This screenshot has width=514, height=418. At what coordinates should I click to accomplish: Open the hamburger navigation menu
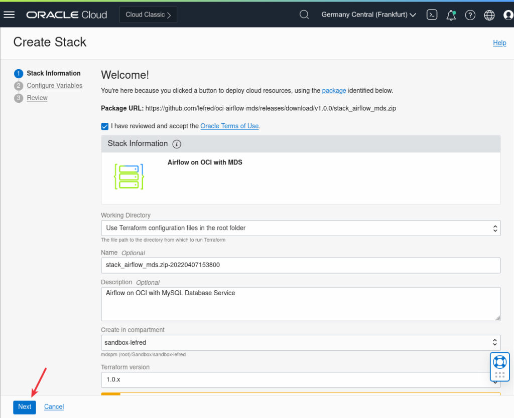[9, 15]
